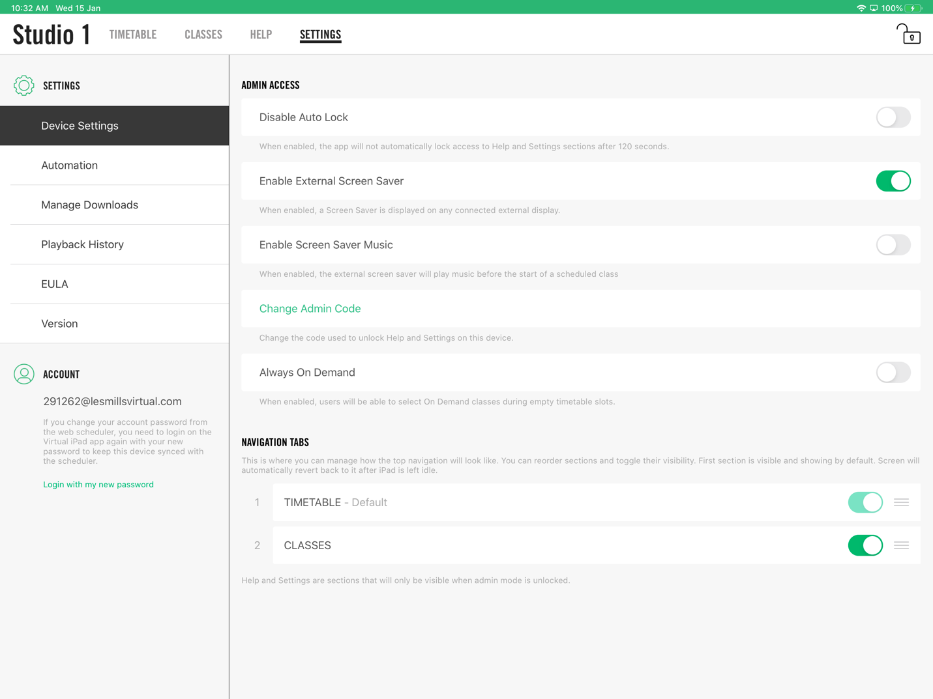The height and width of the screenshot is (699, 933).
Task: Turn off Enable External Screen Saver
Action: coord(893,181)
